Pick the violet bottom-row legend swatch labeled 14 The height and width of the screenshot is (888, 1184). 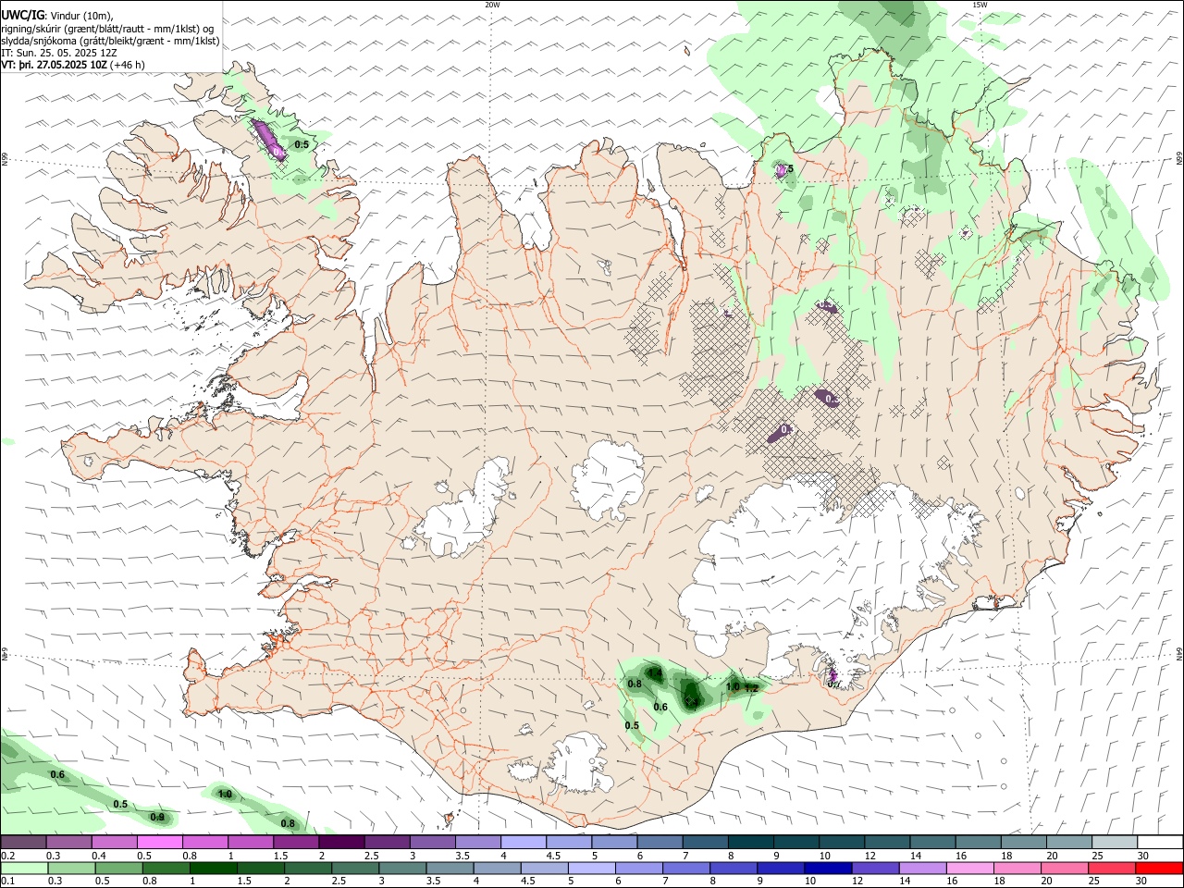[921, 869]
